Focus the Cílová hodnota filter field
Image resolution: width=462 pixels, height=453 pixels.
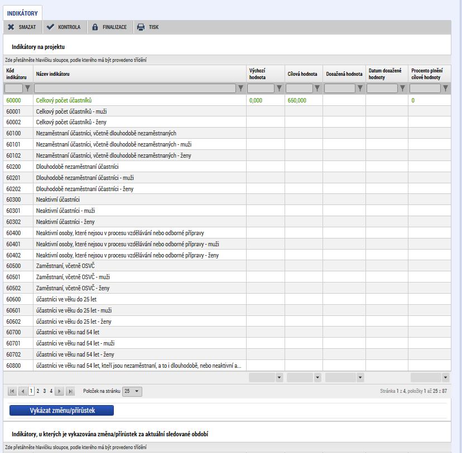299,88
